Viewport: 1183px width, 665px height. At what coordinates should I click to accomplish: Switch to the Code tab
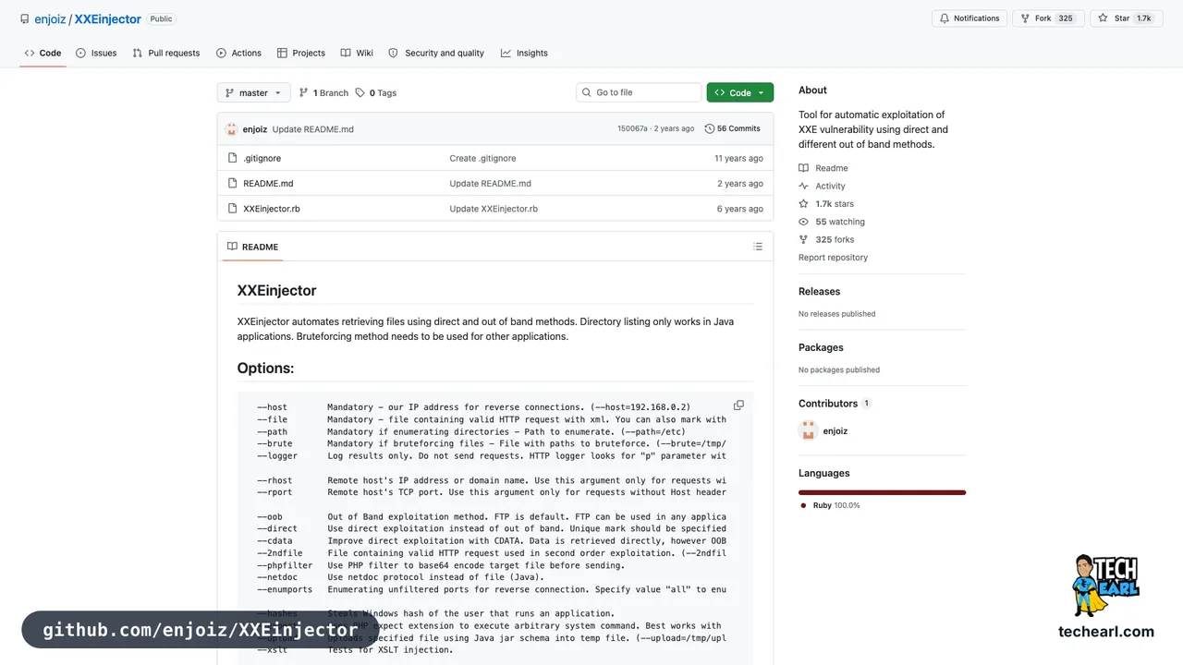coord(43,53)
